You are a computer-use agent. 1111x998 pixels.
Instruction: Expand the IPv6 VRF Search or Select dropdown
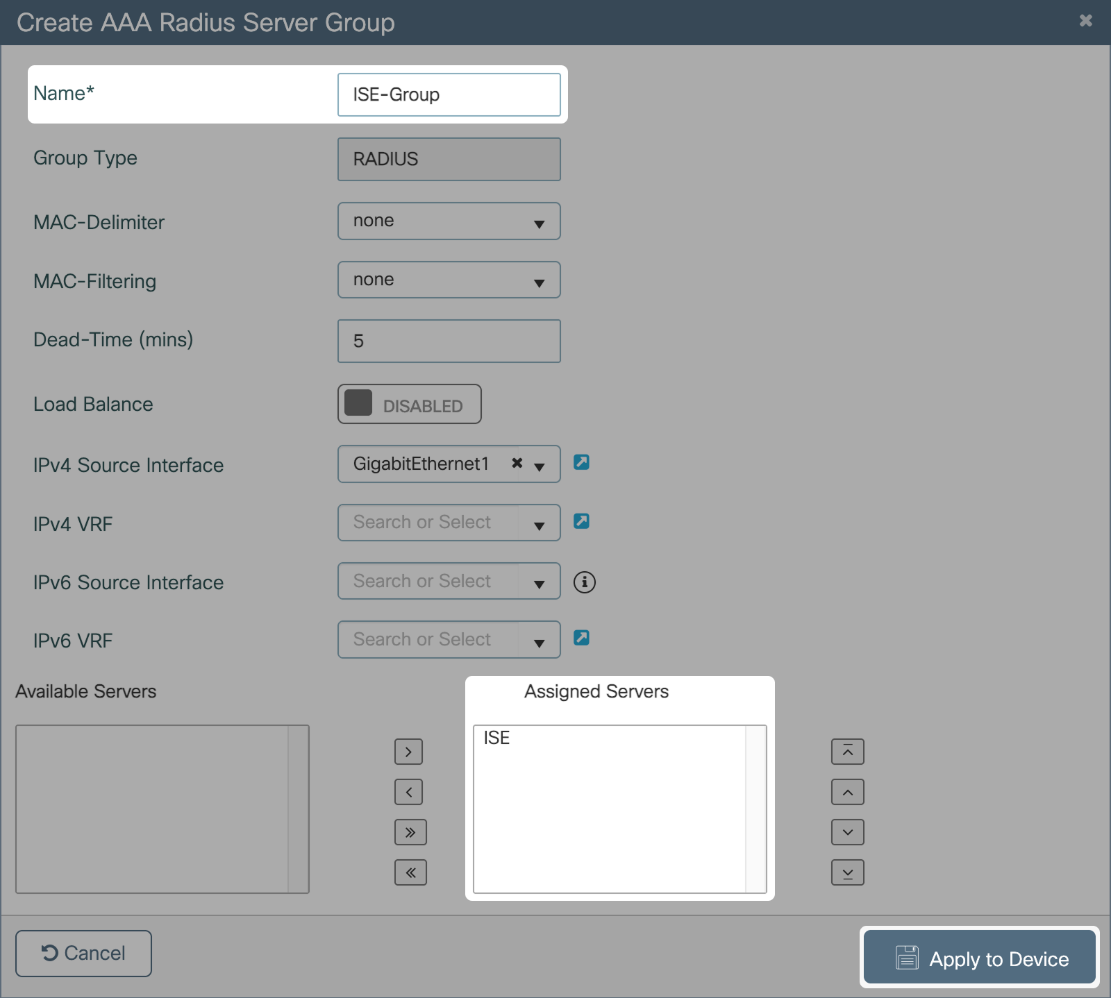pyautogui.click(x=539, y=641)
